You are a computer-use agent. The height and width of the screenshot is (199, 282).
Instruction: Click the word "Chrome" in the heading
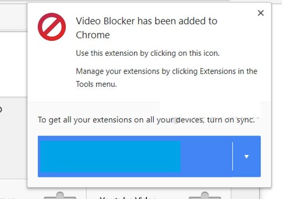click(93, 35)
